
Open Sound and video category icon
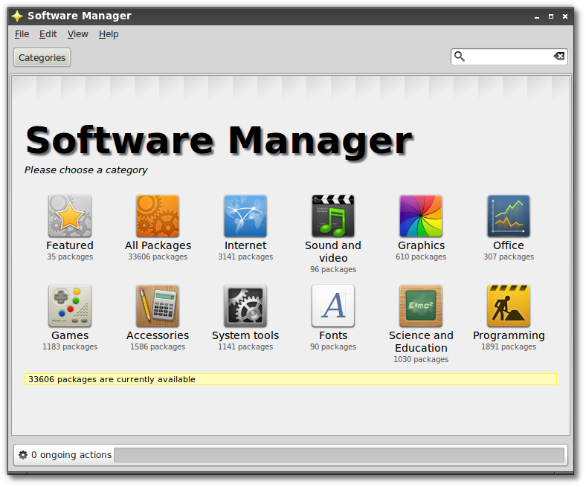click(333, 216)
